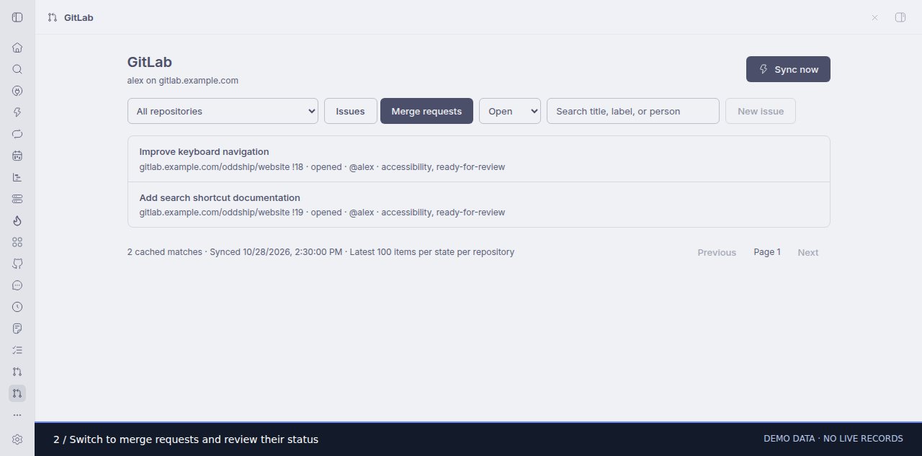Screen dimensions: 922x456
Task: Open the Search magnifier icon in sidebar
Action: click(17, 69)
